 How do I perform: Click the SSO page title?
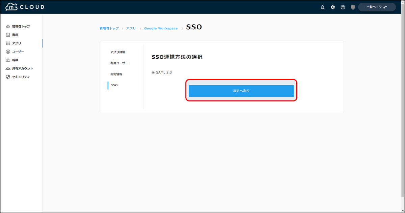click(x=194, y=27)
